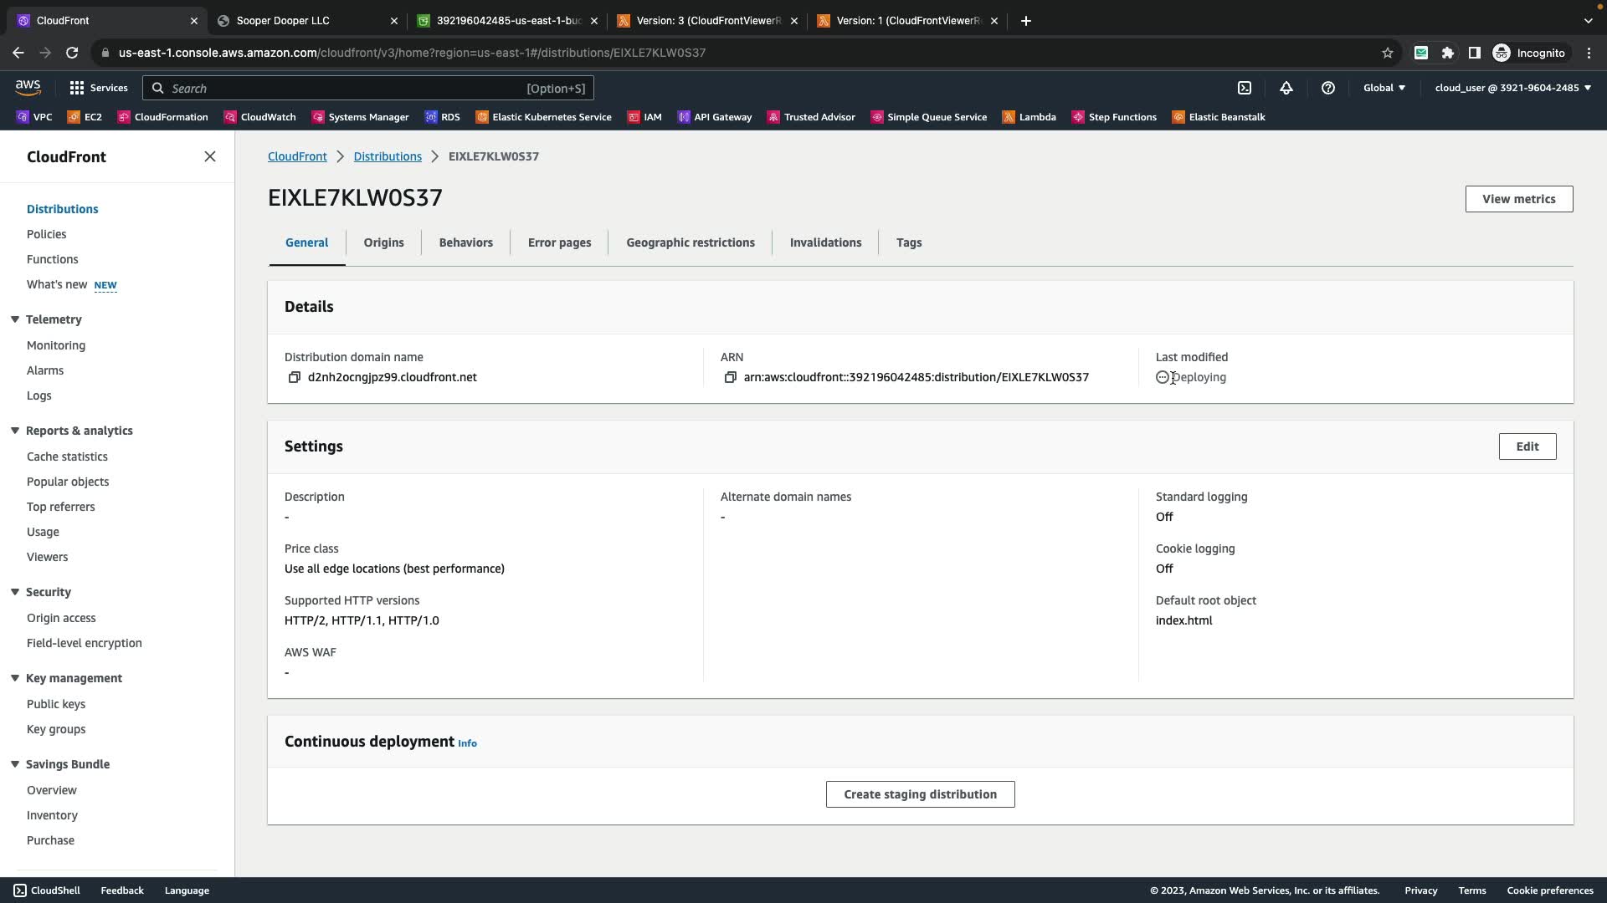This screenshot has height=903, width=1607.
Task: Open the AWS CloudShell icon in top bar
Action: coord(1245,88)
